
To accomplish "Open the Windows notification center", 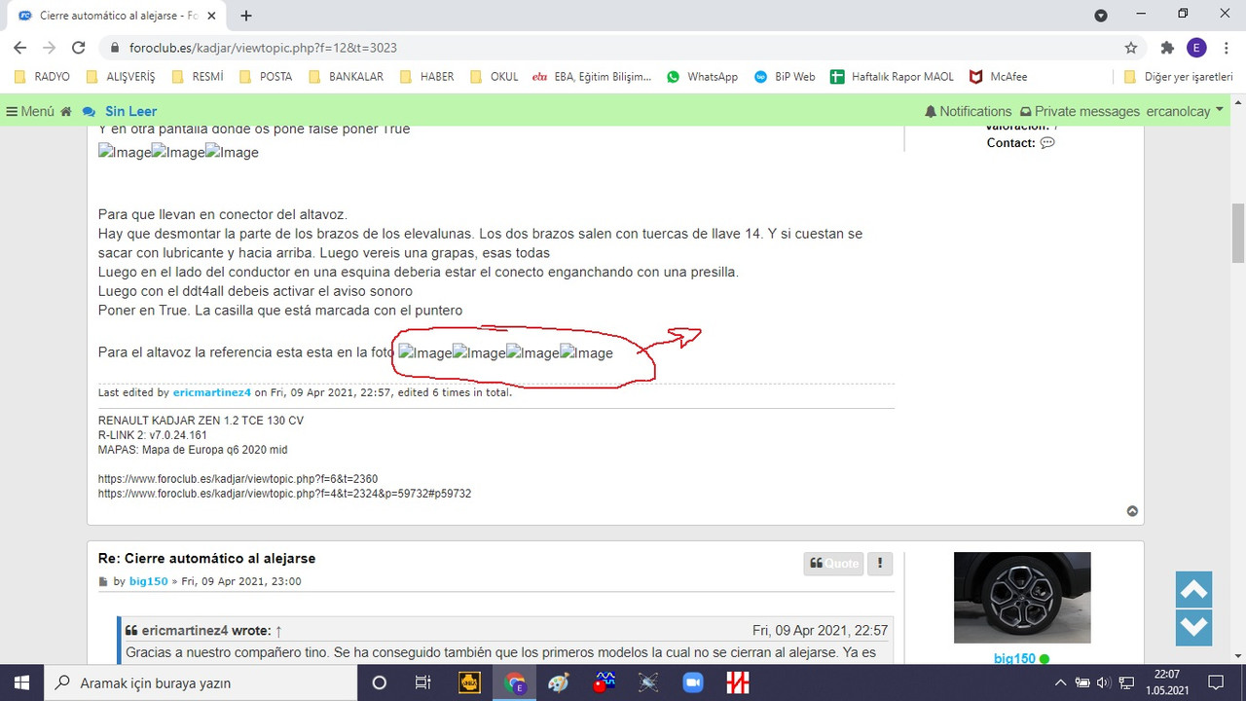I will click(x=1215, y=683).
